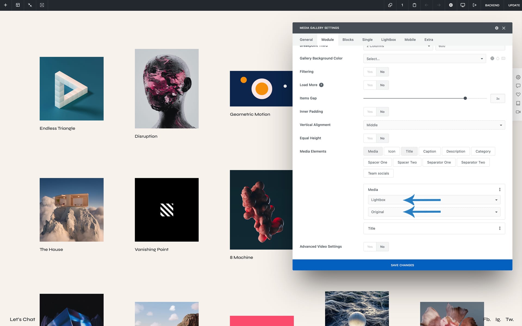Viewport: 522px width, 326px height.
Task: Click the globe icon beside background color
Action: [x=492, y=58]
